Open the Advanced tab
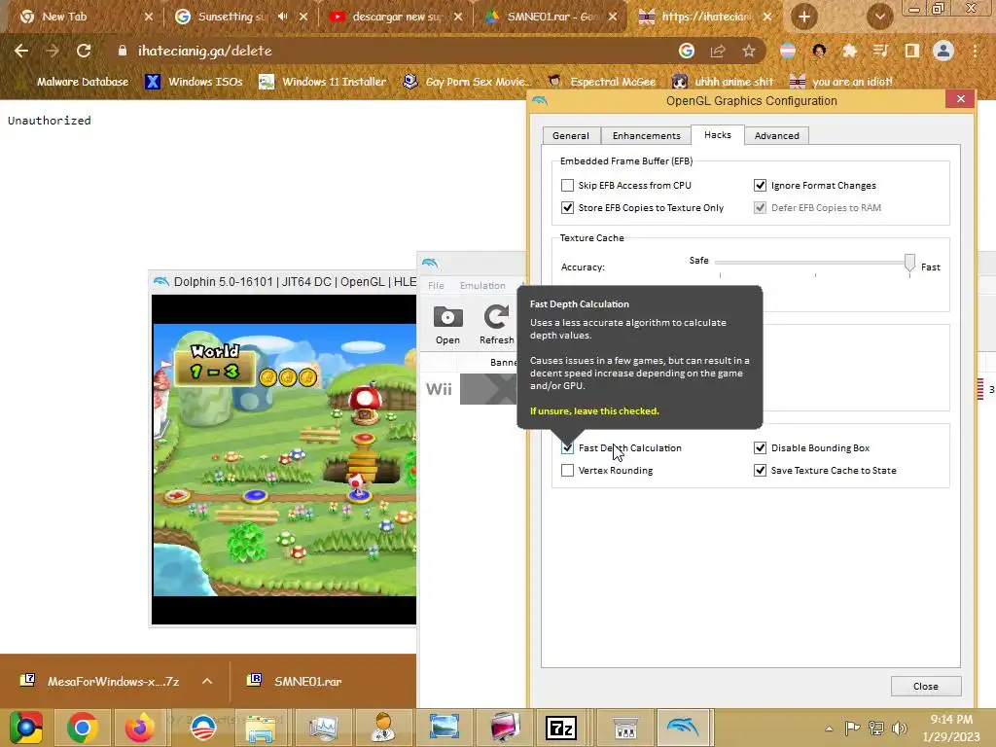 pyautogui.click(x=776, y=135)
